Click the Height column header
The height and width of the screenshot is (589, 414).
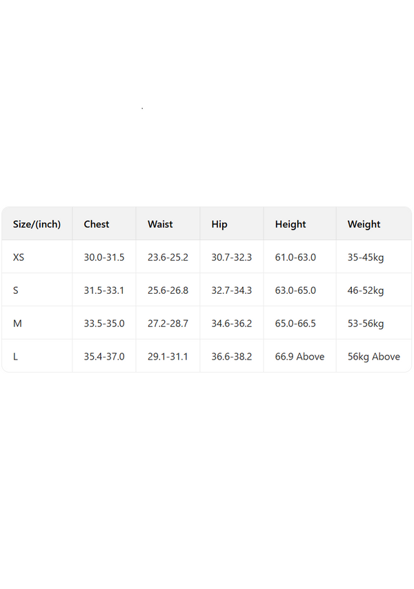(x=290, y=224)
